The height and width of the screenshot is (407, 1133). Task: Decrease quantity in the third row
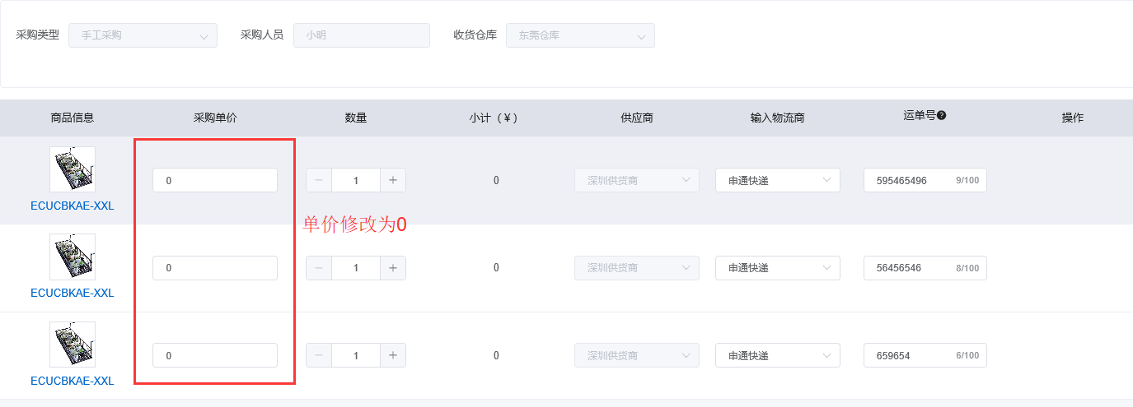319,355
